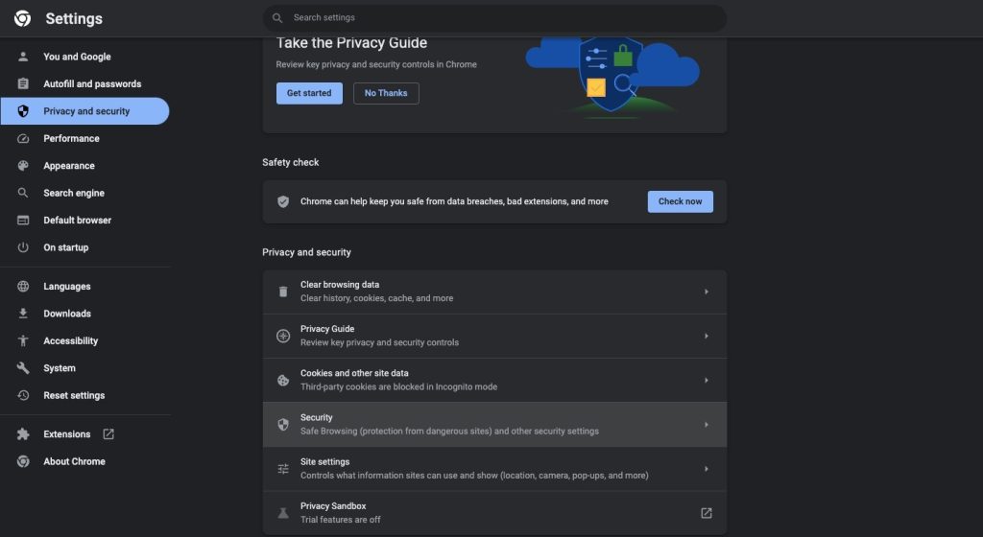983x537 pixels.
Task: Click the cookie icon in Cookies row
Action: (283, 380)
